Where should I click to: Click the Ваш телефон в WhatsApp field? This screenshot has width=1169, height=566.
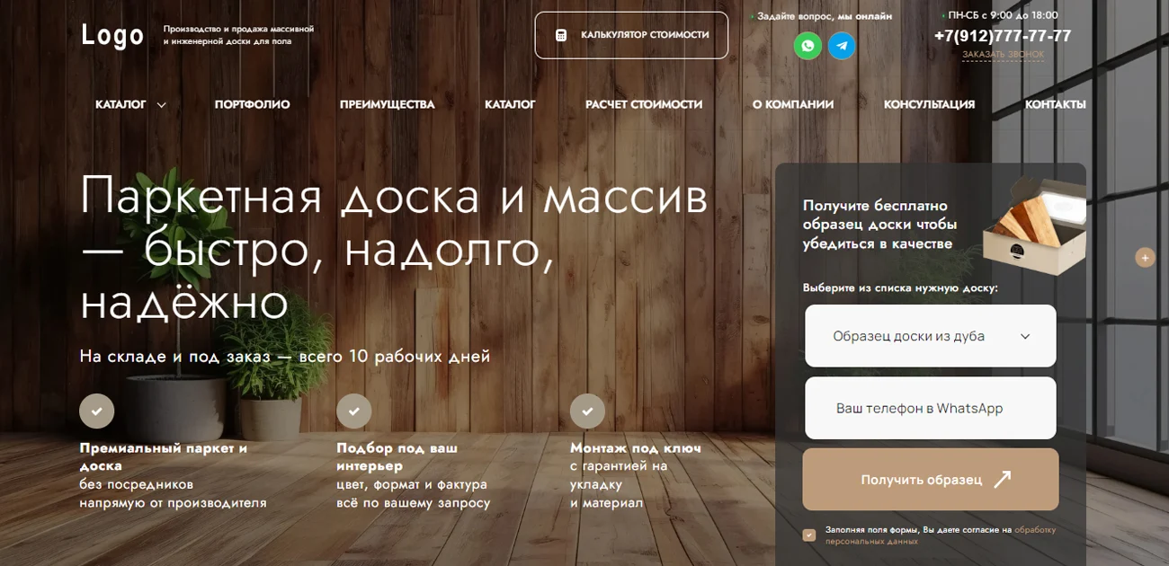click(x=930, y=408)
